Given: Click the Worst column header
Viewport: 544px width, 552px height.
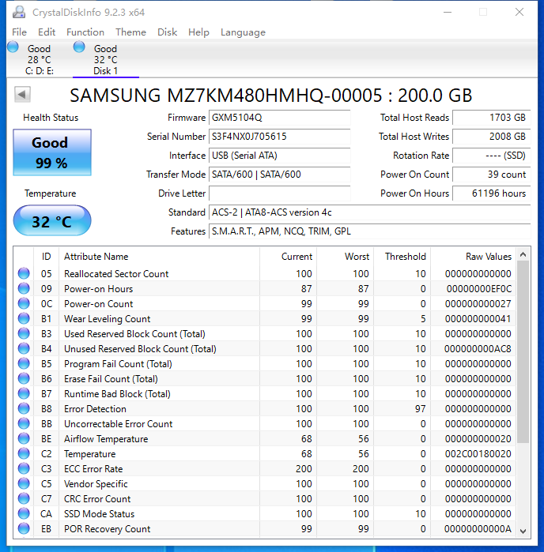Looking at the screenshot, I should [346, 257].
